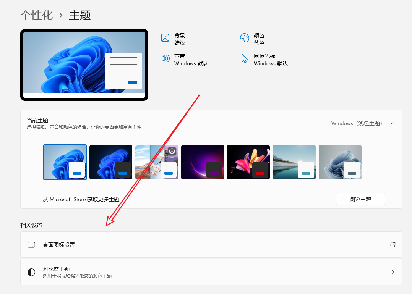The image size is (412, 294).
Task: Select the gray bloom flow theme
Action: pos(340,162)
